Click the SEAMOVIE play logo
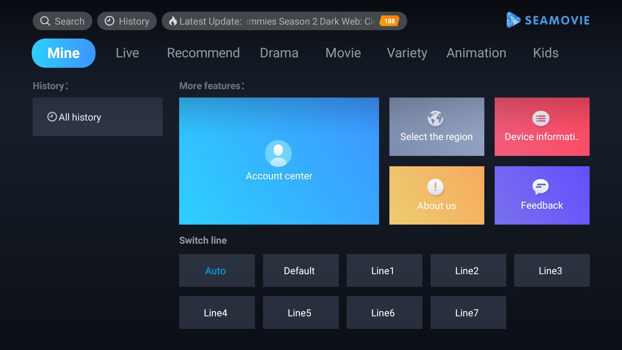 pos(513,20)
